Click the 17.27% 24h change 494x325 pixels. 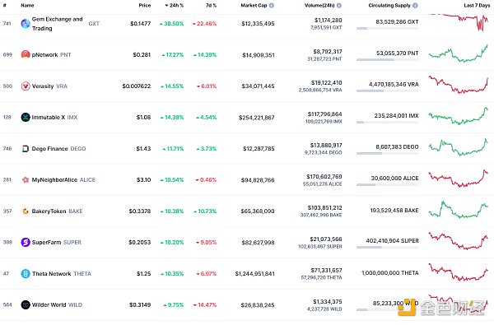[x=173, y=55]
